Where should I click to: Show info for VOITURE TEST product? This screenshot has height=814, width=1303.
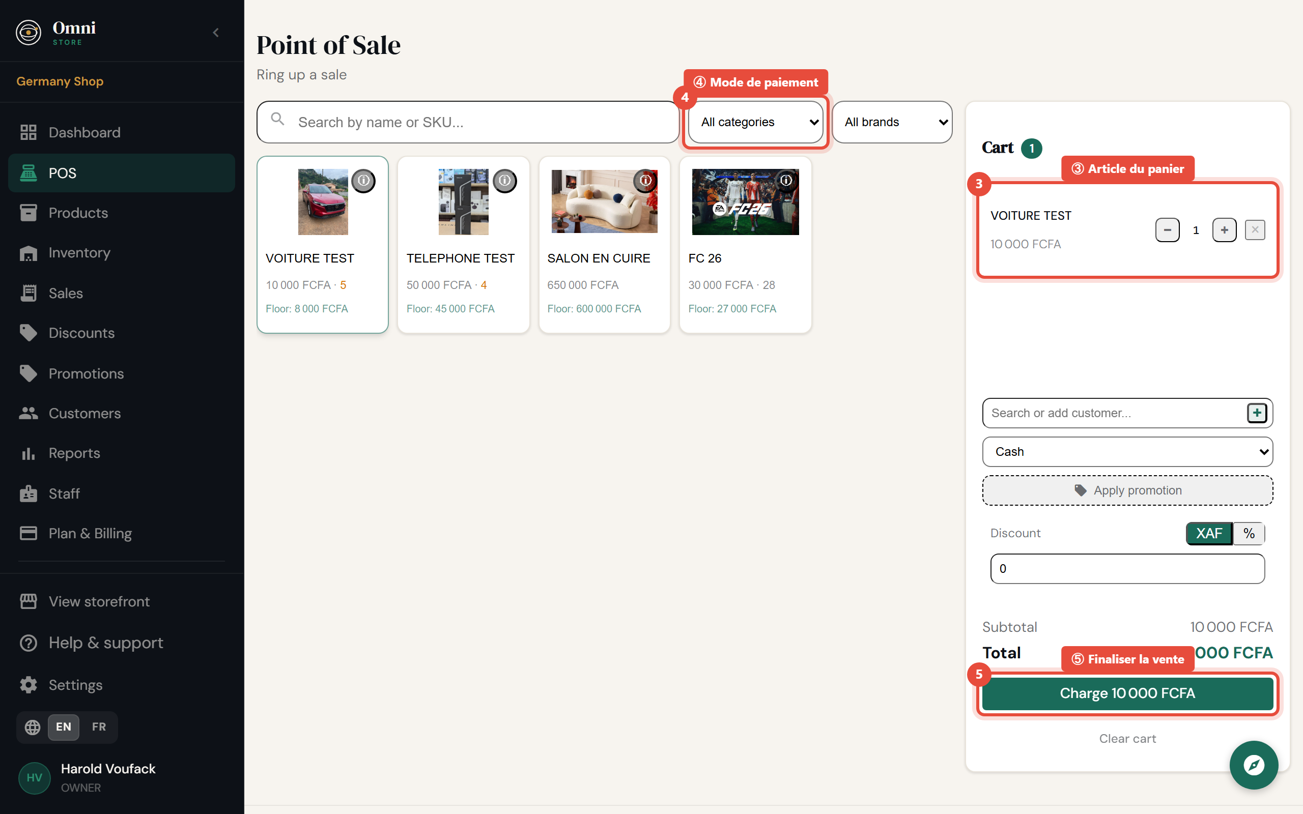point(363,180)
